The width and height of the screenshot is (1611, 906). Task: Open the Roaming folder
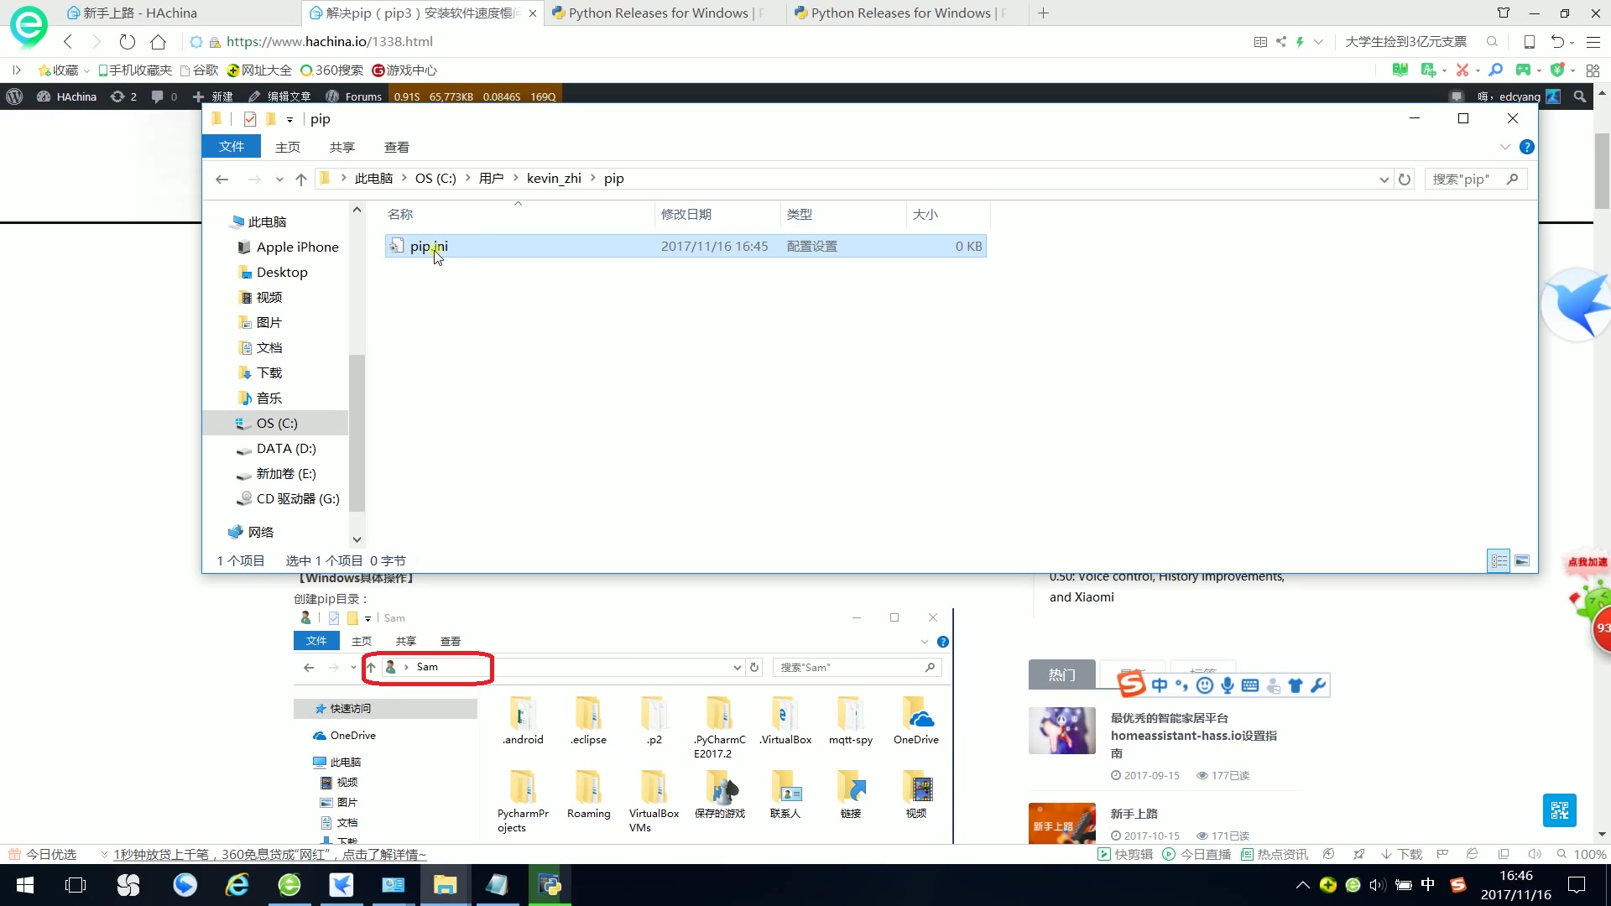click(587, 796)
